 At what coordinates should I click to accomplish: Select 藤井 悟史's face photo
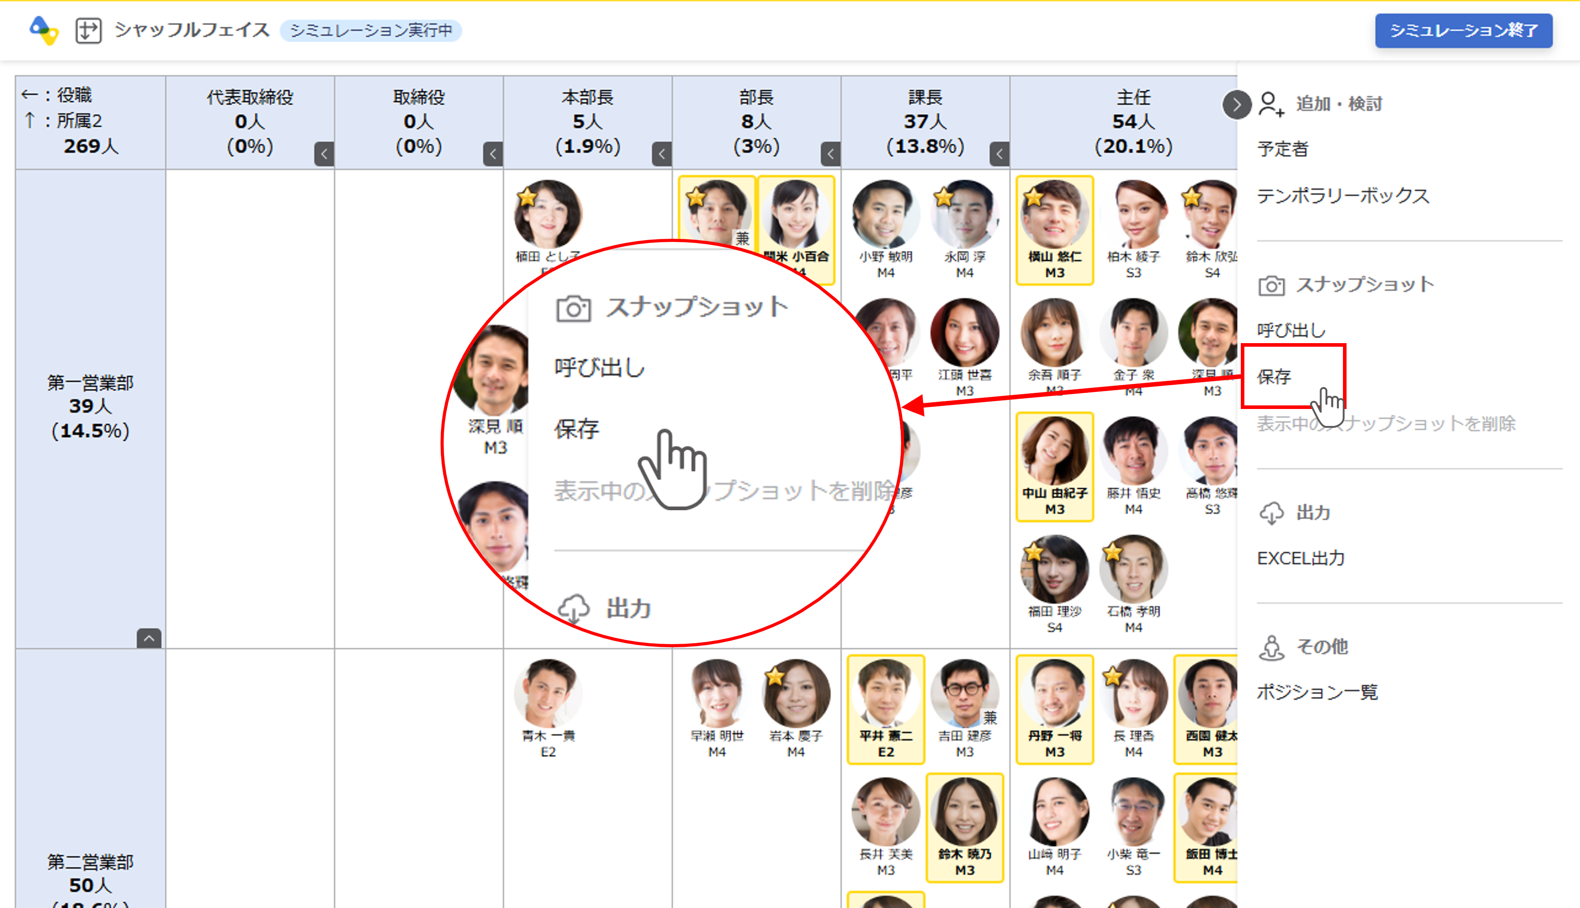pyautogui.click(x=1133, y=451)
